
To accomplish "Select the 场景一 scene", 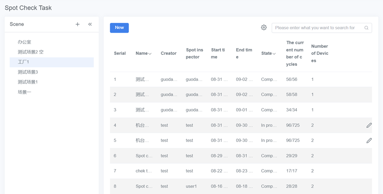I will click(x=24, y=92).
